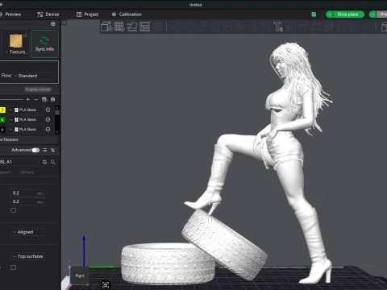Open printer settings gear at panel top
387x290 pixels.
point(53,24)
